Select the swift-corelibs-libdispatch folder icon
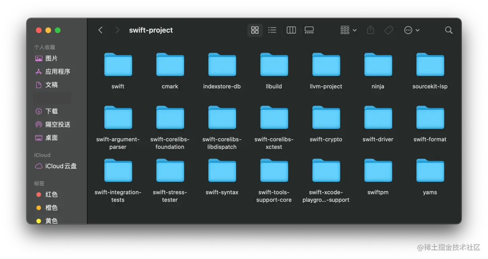488x259 pixels. coord(222,117)
